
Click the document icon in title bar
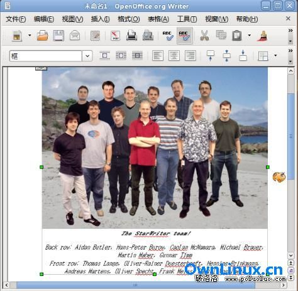pyautogui.click(x=7, y=6)
